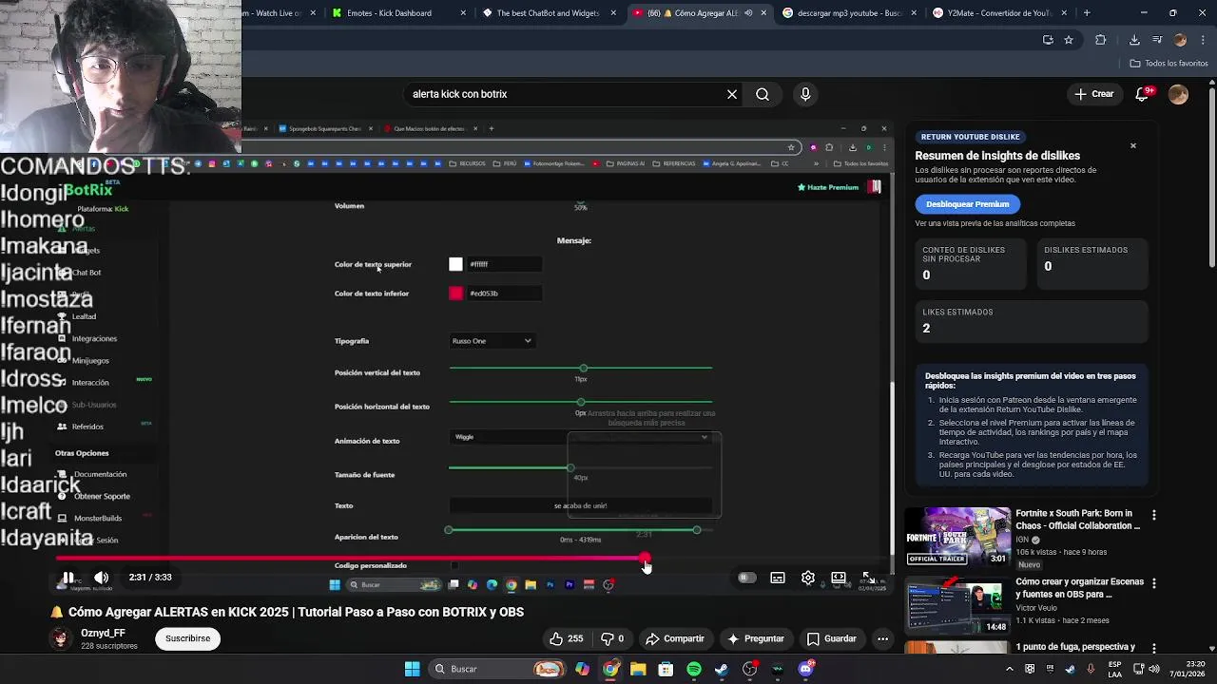Screen dimensions: 1217x684
Task: Open the Fortnite x South Park video title
Action: coord(1077,520)
